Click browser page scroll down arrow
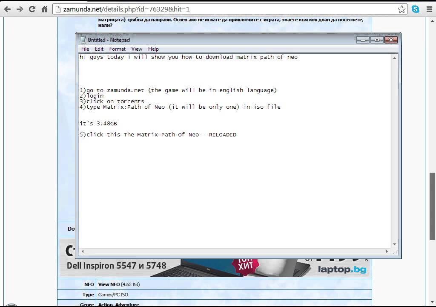The height and width of the screenshot is (307, 436). (x=432, y=302)
